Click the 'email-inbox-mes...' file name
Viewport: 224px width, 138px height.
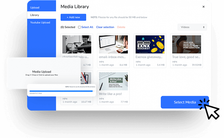point(112,57)
